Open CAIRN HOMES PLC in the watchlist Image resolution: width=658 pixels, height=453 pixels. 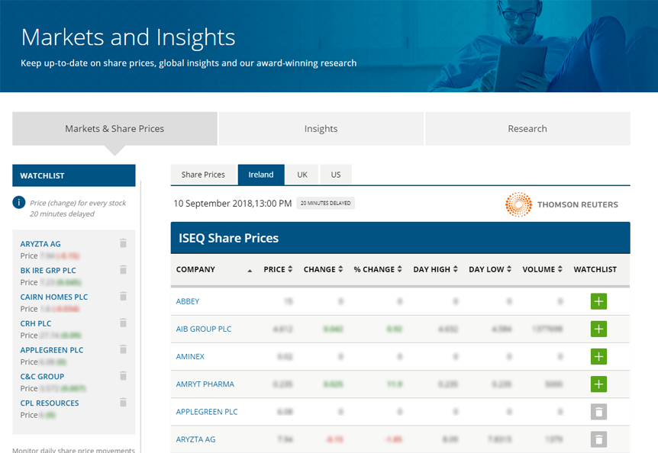click(x=54, y=297)
